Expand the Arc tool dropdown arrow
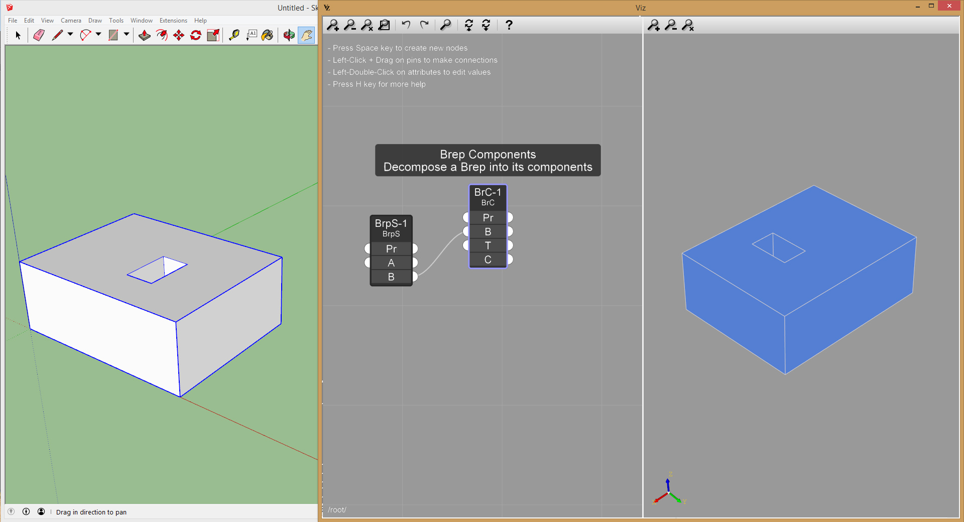 click(x=98, y=35)
